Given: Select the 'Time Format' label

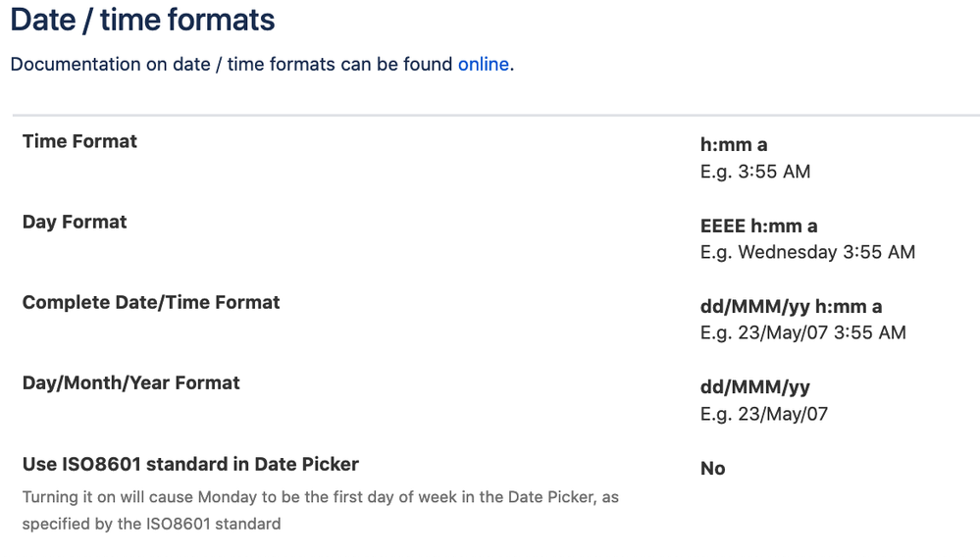Looking at the screenshot, I should coord(79,141).
